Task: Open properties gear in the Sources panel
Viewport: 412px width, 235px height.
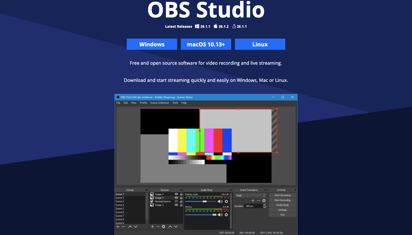Action: (163, 227)
